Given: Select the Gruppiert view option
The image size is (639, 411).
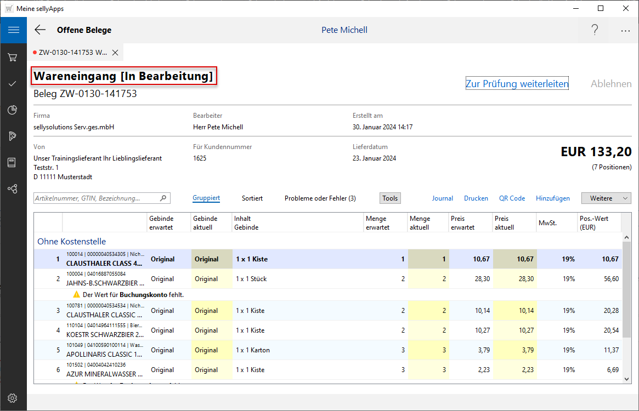Looking at the screenshot, I should coord(206,198).
